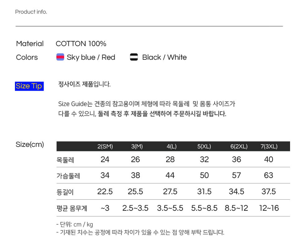
Task: Click the 2(SM) size column header
Action: [105, 146]
